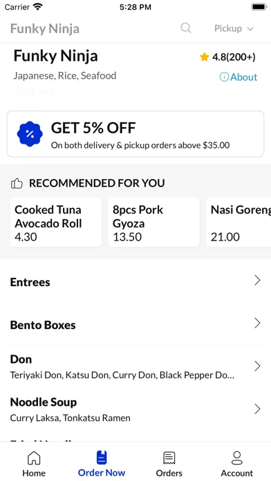The image size is (271, 481).
Task: Go to the Home tab
Action: click(x=34, y=464)
